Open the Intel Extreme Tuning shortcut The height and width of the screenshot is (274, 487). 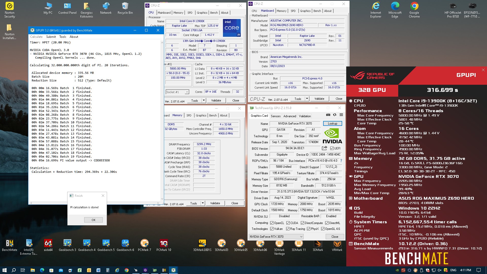point(29,247)
